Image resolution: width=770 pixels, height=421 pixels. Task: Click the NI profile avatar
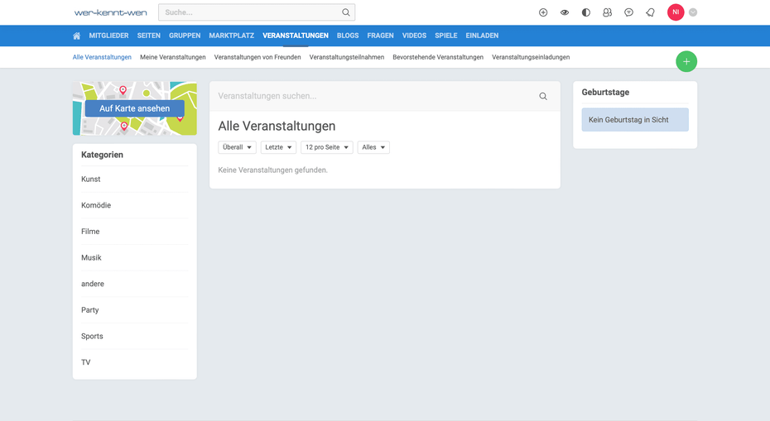coord(676,12)
